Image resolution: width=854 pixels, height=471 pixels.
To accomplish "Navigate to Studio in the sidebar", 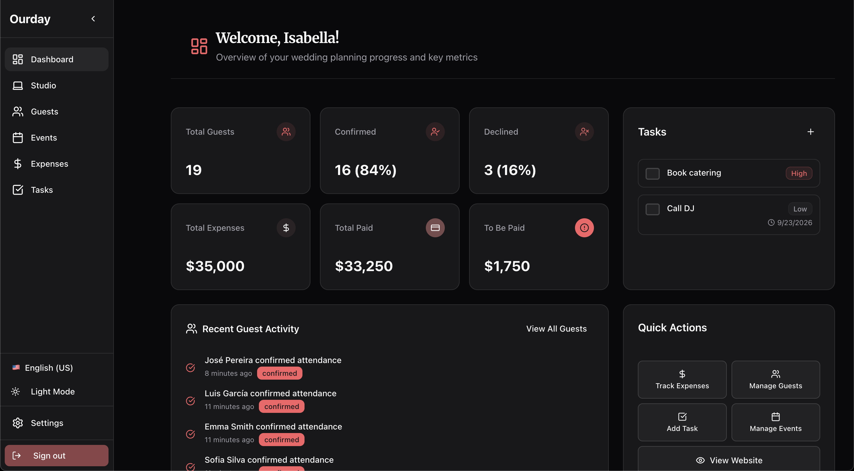I will click(43, 86).
